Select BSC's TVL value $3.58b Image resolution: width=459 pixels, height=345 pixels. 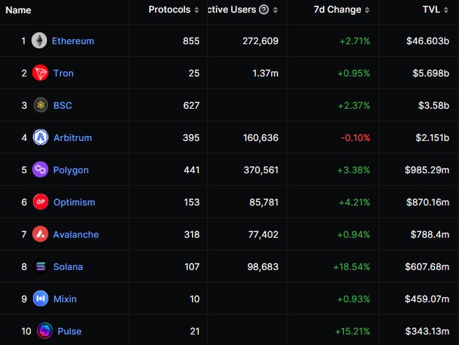[434, 105]
